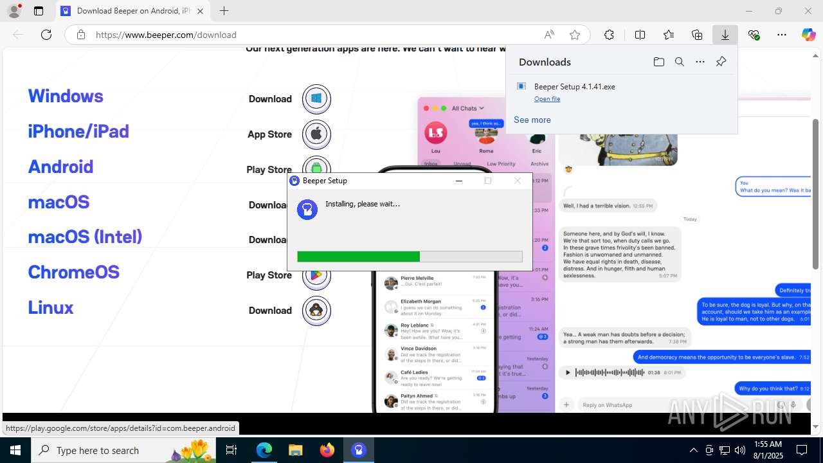Open a new browser tab
This screenshot has width=823, height=463.
coord(224,11)
